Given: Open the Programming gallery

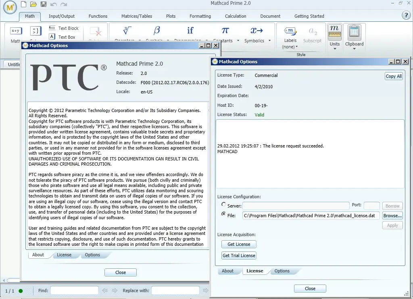Looking at the screenshot, I should pos(190,34).
